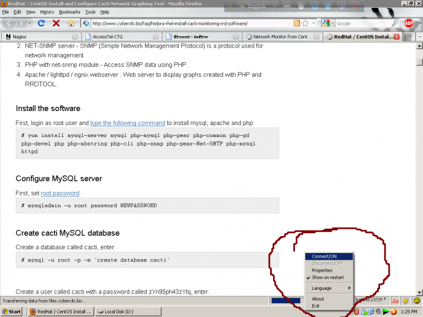Switch to the Local Disk (D:) taskbar window

(128, 312)
